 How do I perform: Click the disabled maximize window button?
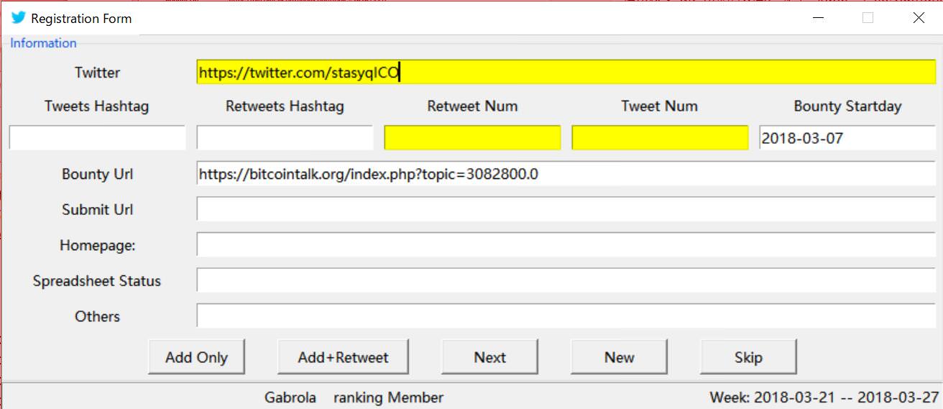pos(868,18)
